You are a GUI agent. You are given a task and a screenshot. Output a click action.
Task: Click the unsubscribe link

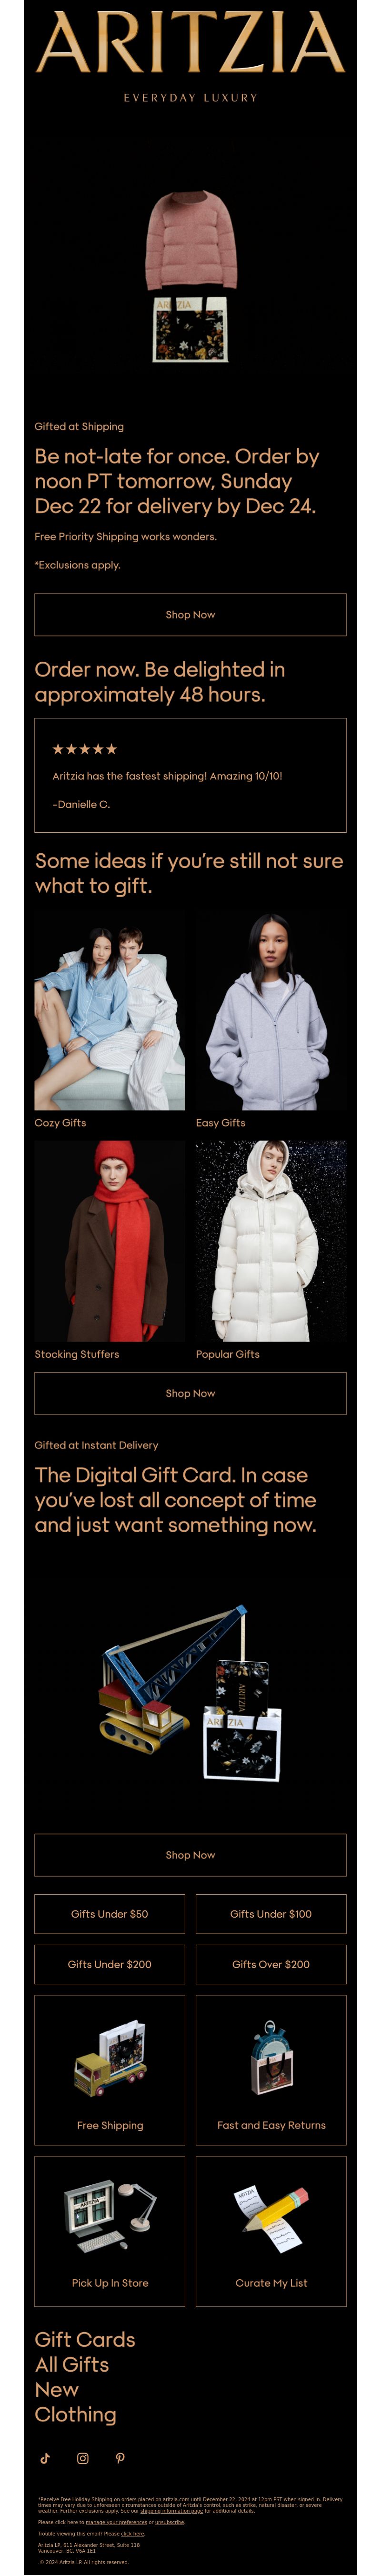(x=169, y=2523)
